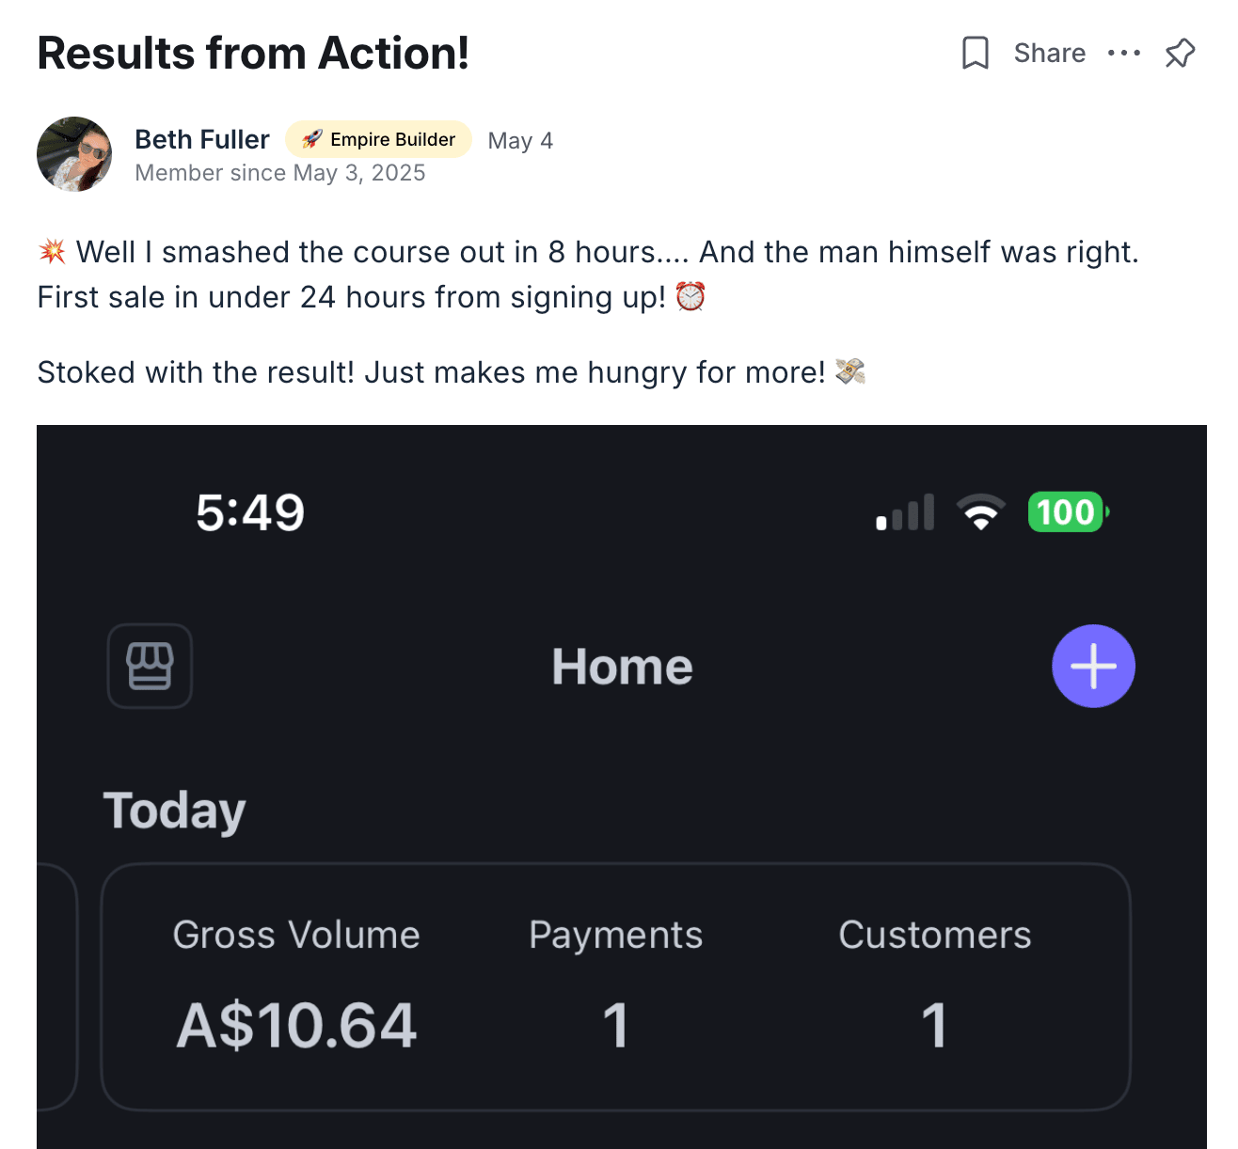Click the green battery 100 indicator
Screen dimensions: 1238x1149
click(1068, 512)
